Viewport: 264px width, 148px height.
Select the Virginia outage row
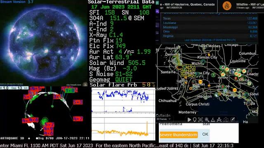pos(210,36)
